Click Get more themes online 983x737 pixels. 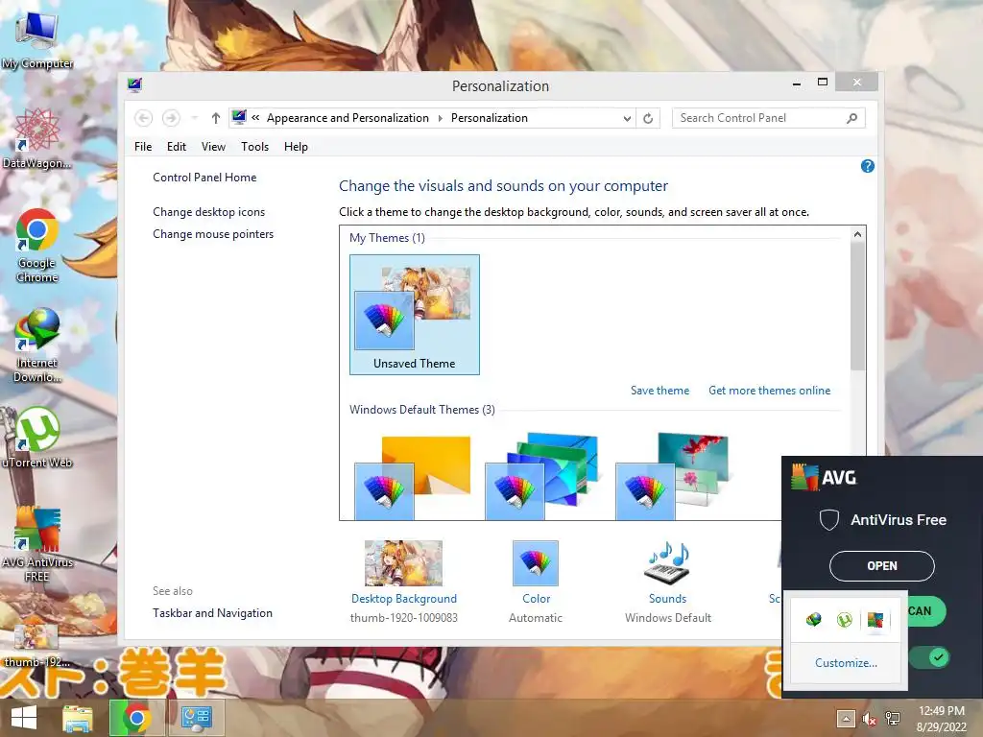tap(769, 391)
